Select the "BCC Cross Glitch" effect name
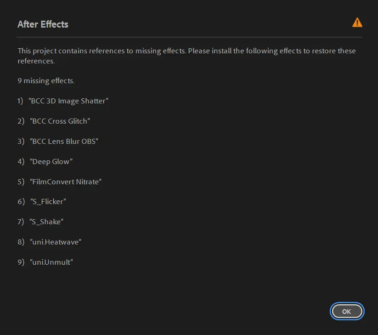The image size is (378, 335). (60, 121)
